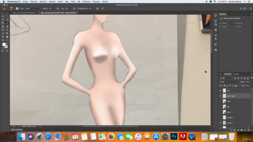Click the X position field

[225, 26]
